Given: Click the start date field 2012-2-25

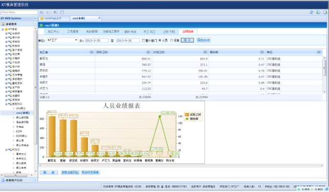Looking at the screenshot, I should pyautogui.click(x=97, y=40).
